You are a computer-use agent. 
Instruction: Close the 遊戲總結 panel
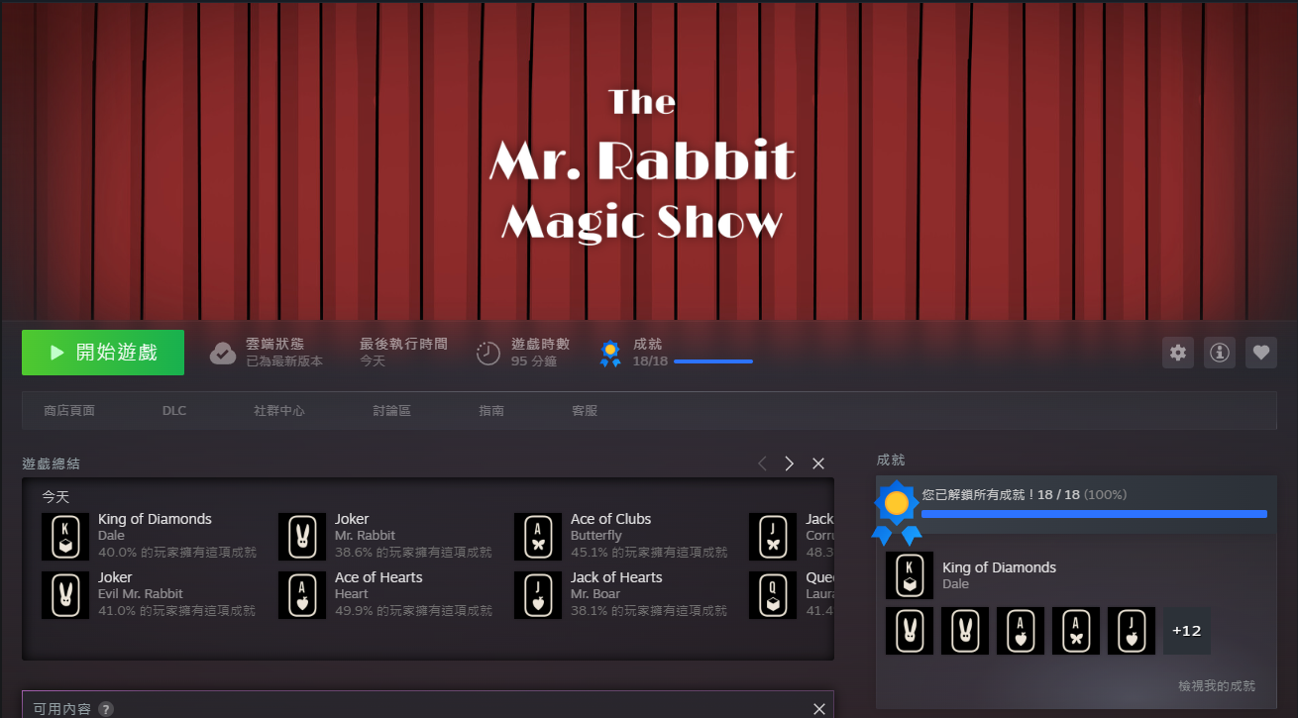click(818, 463)
